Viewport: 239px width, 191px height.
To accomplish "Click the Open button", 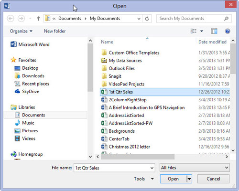I will click(174, 179).
